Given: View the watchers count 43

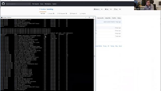Looking at the screenshot, I should click(102, 9).
